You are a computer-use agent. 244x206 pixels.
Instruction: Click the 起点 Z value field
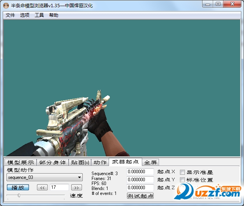[x=140, y=187]
